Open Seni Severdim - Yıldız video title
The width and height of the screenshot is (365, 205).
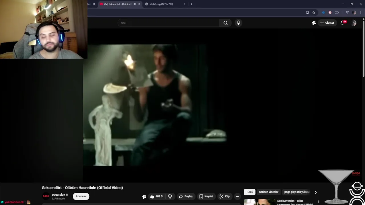[295, 202]
